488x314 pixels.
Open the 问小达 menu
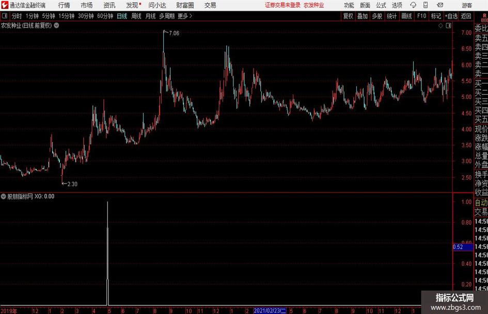click(157, 5)
